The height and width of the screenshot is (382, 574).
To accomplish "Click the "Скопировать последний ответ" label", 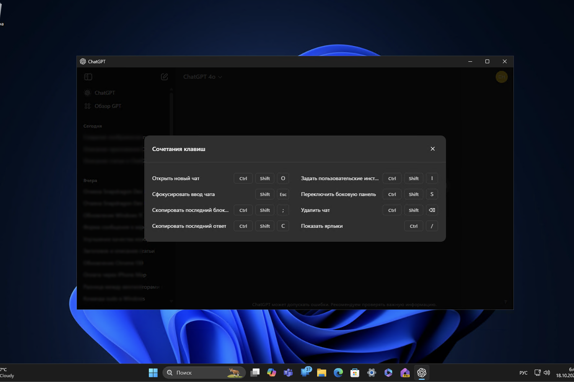I will pyautogui.click(x=189, y=226).
